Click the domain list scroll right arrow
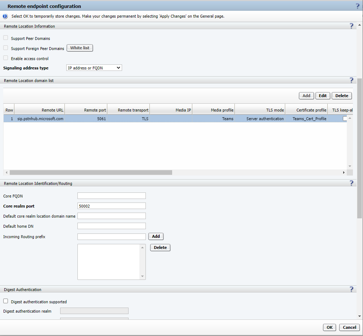 (344, 173)
